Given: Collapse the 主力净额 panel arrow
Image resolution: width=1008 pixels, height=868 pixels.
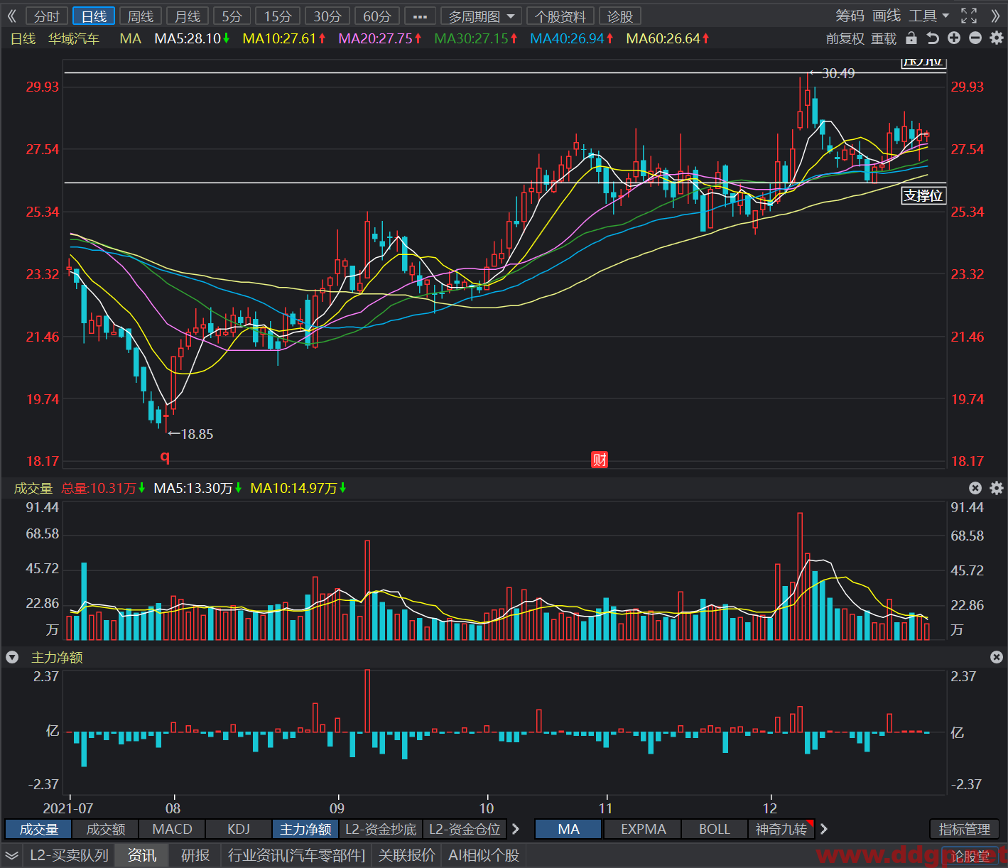Looking at the screenshot, I should point(12,657).
